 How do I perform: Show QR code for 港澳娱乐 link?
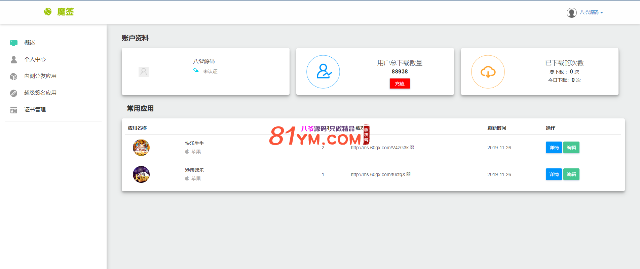tap(409, 174)
